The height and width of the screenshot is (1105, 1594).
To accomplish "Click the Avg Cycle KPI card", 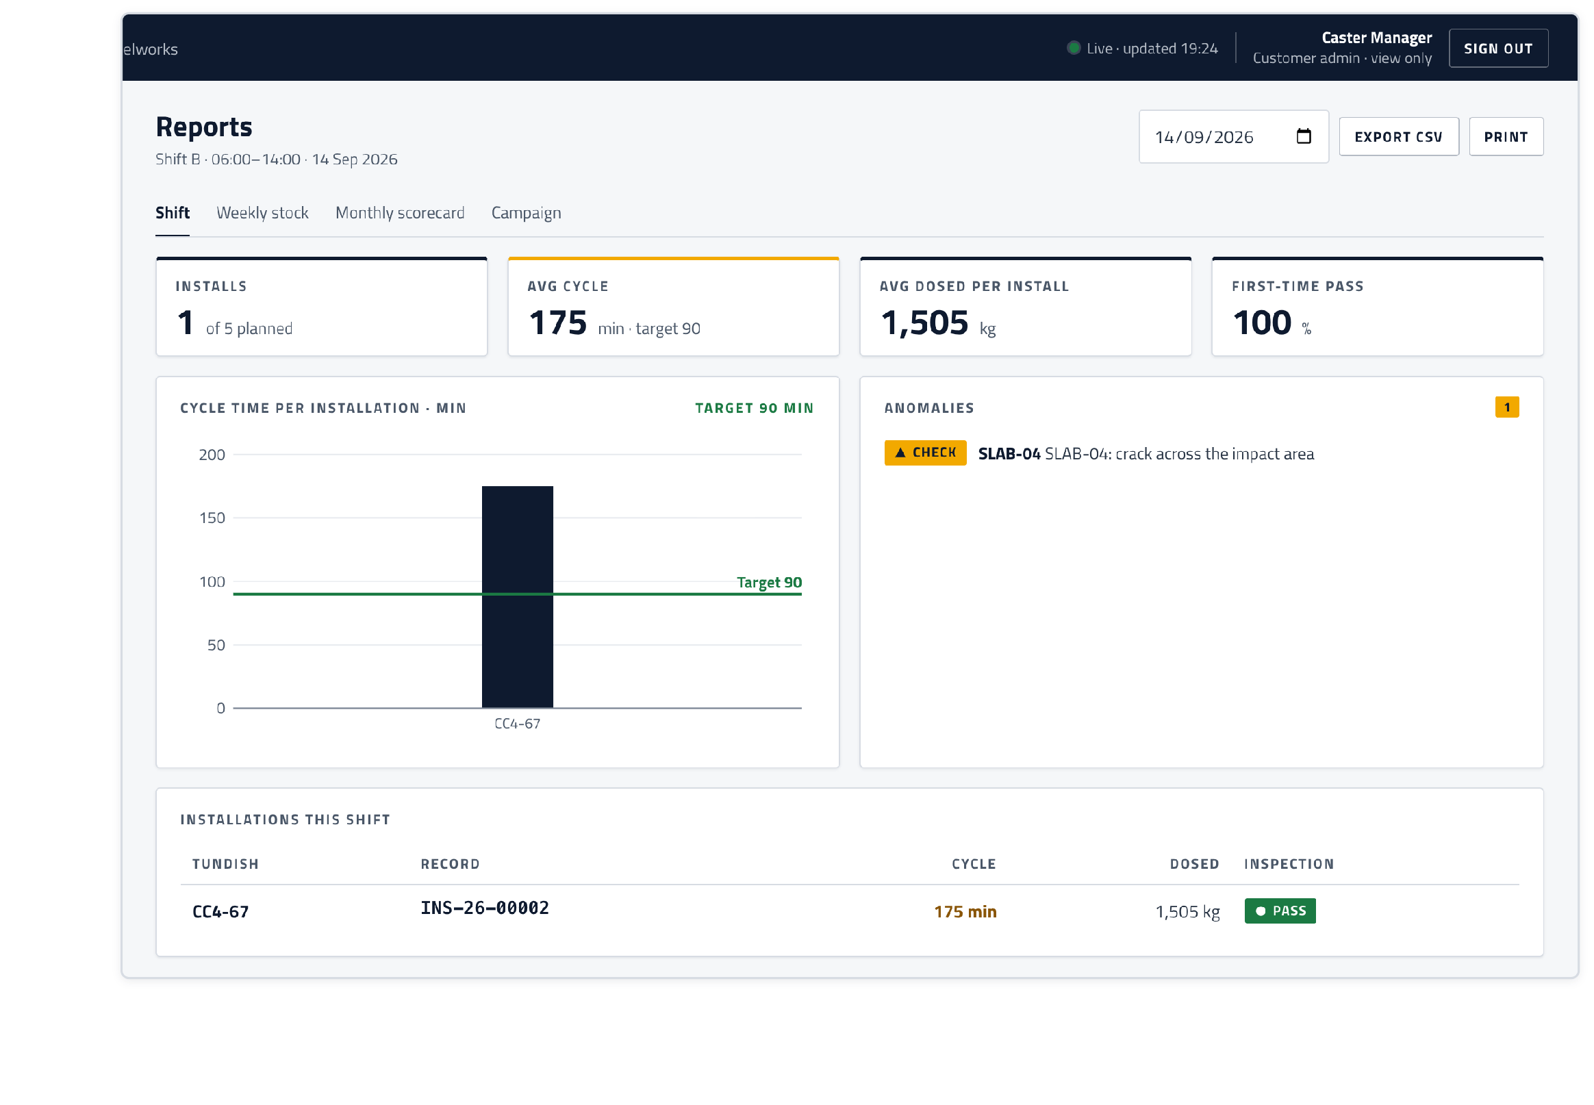I will point(673,307).
